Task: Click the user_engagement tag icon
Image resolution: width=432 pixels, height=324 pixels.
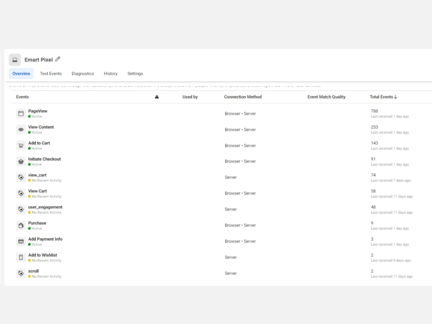Action: click(21, 210)
